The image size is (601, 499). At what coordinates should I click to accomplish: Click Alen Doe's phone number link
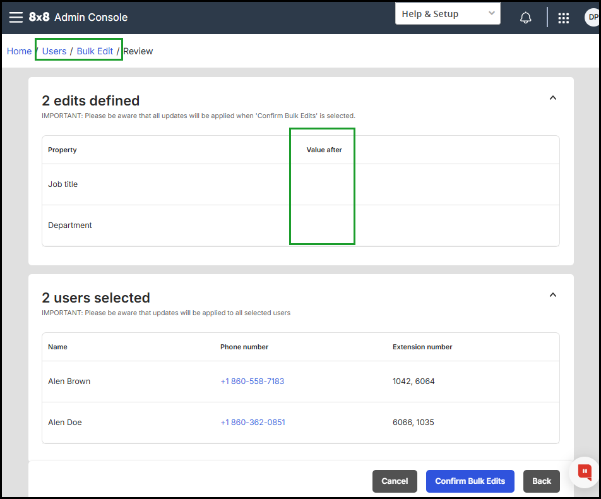(x=253, y=423)
